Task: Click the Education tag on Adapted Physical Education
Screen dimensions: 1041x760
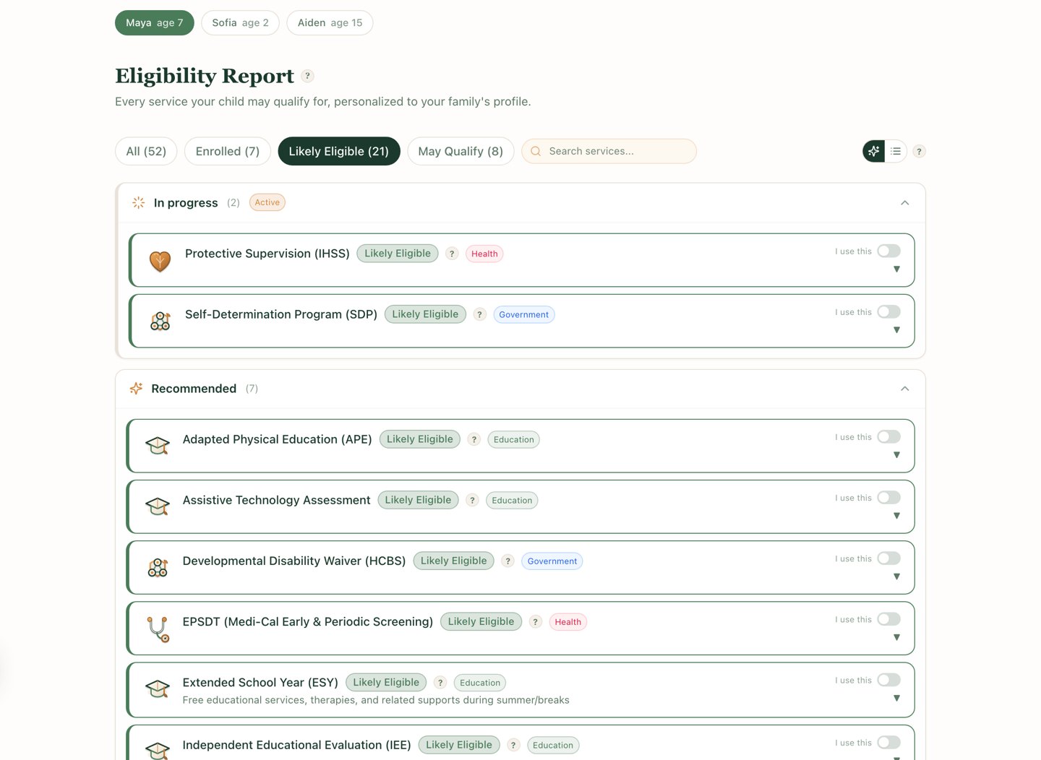Action: [x=514, y=439]
